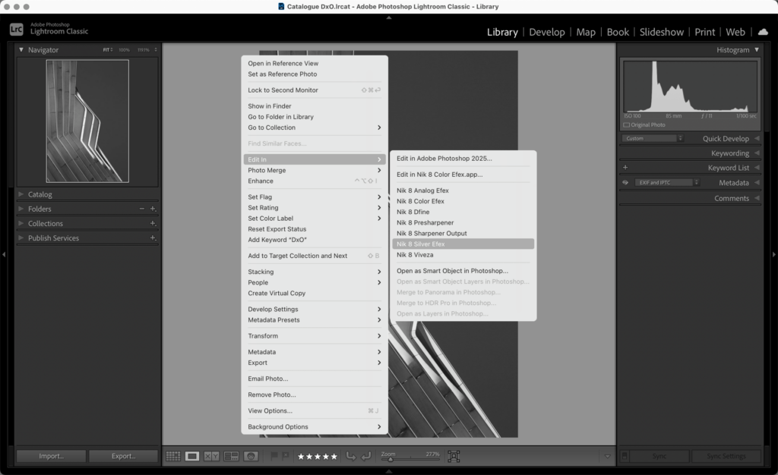
Task: Open People view (face icon)
Action: (x=251, y=456)
